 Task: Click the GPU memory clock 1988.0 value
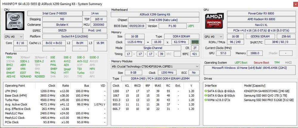[255, 53]
